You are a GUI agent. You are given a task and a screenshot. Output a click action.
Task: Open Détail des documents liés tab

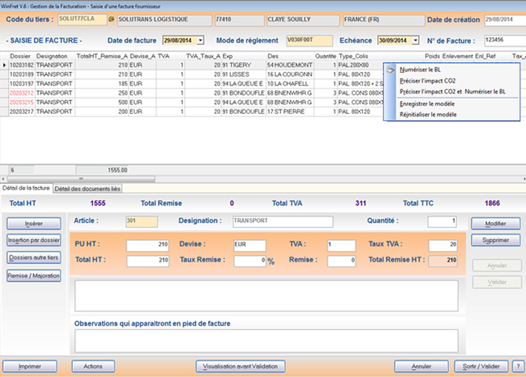(x=88, y=189)
